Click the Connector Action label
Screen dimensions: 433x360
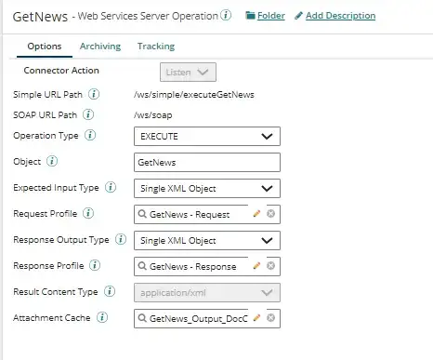[x=61, y=71]
